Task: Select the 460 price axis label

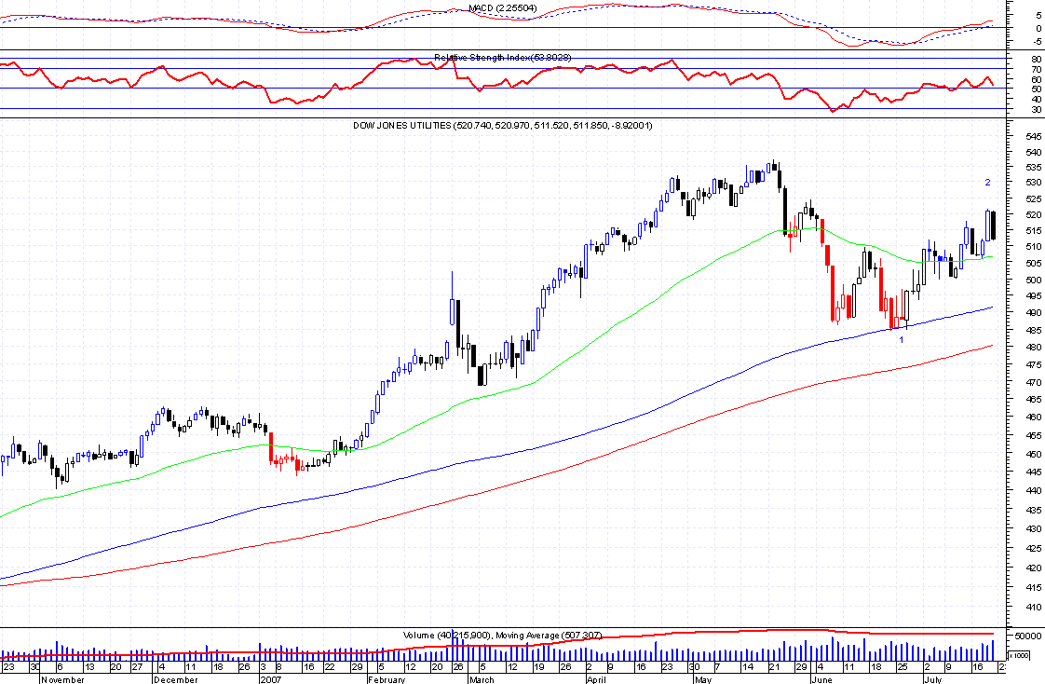Action: [1033, 417]
